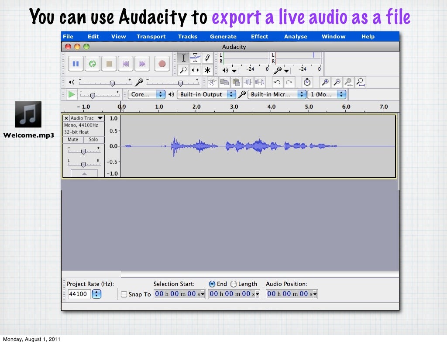Viewport: 447px width, 344px height.
Task: Open the Edit menu
Action: [x=93, y=37]
